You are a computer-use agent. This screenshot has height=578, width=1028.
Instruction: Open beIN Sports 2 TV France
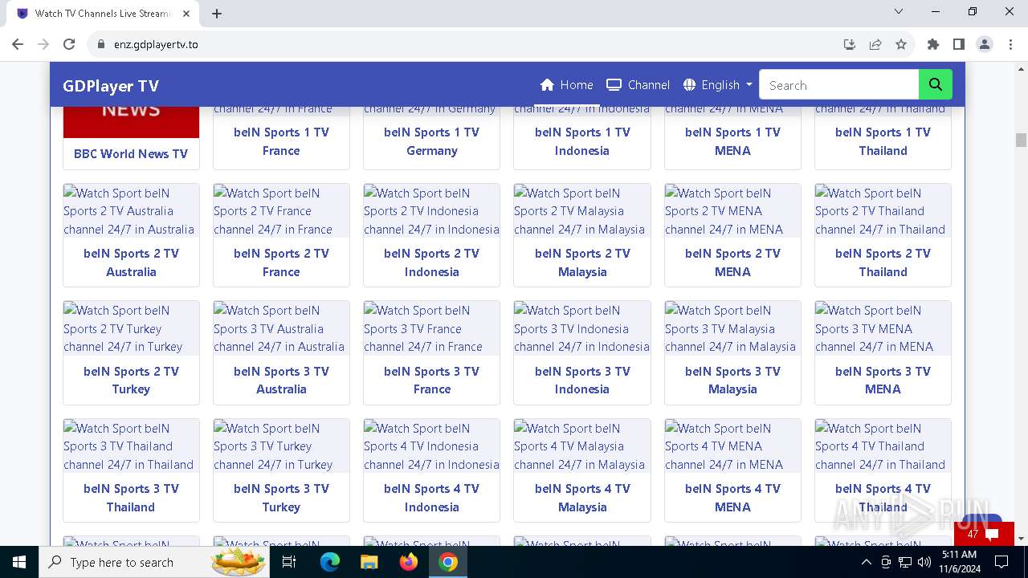[281, 263]
